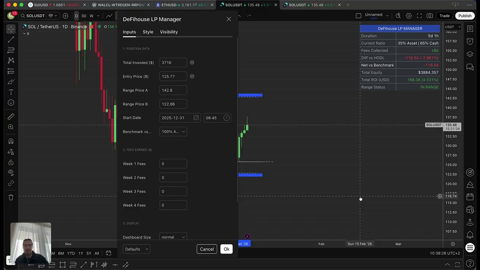Open the apps grid icon

point(470,247)
